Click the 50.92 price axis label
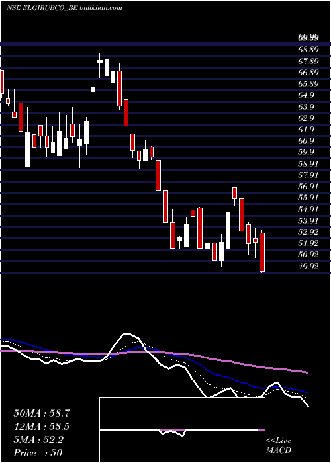331x463 pixels. 308,255
